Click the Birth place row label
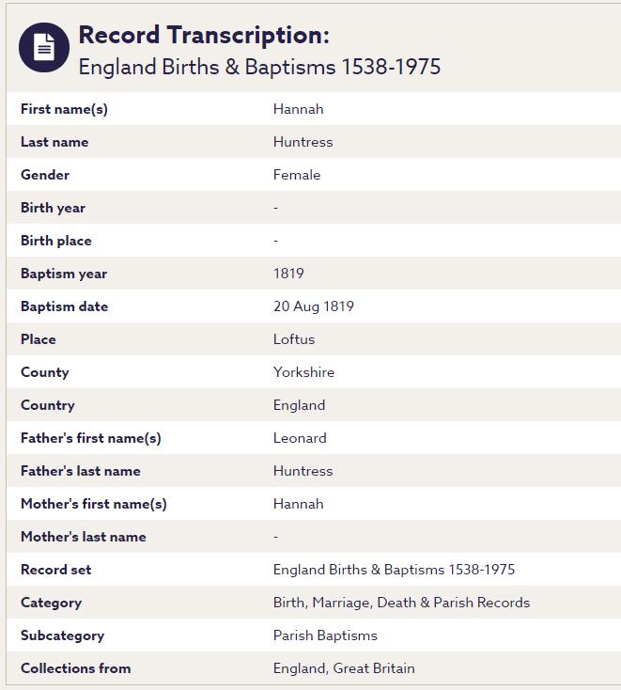The height and width of the screenshot is (690, 621). pyautogui.click(x=56, y=241)
